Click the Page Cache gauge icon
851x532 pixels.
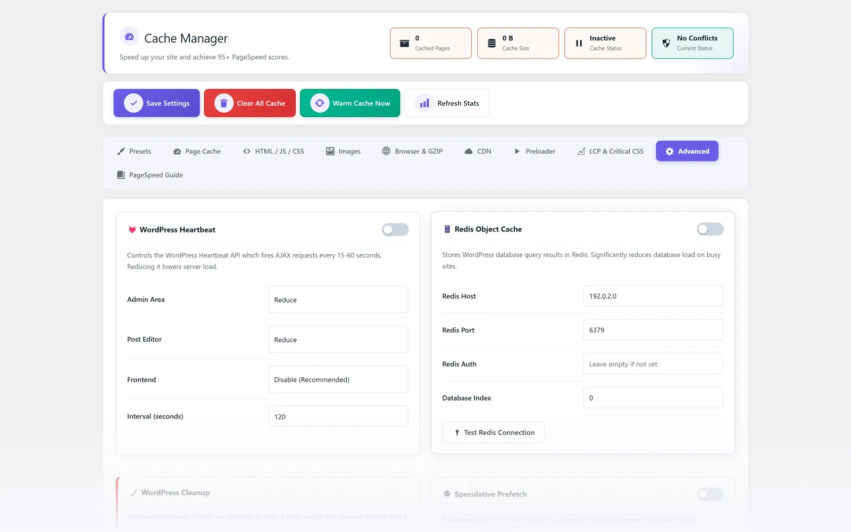tap(177, 152)
